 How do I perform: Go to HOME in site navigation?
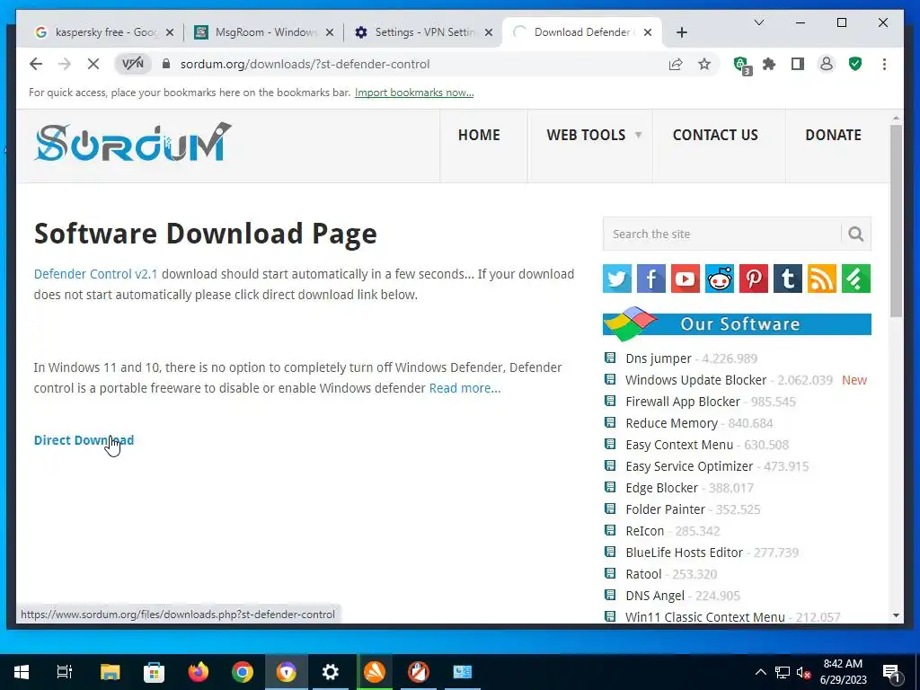pyautogui.click(x=479, y=135)
